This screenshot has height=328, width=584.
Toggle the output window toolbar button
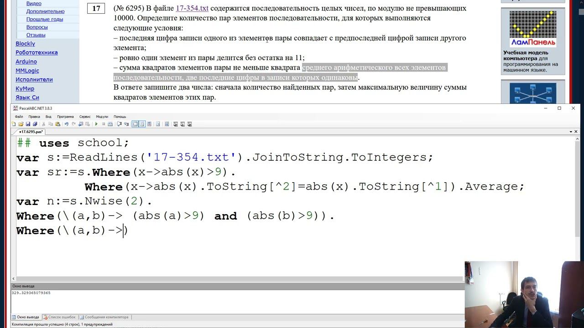135,124
